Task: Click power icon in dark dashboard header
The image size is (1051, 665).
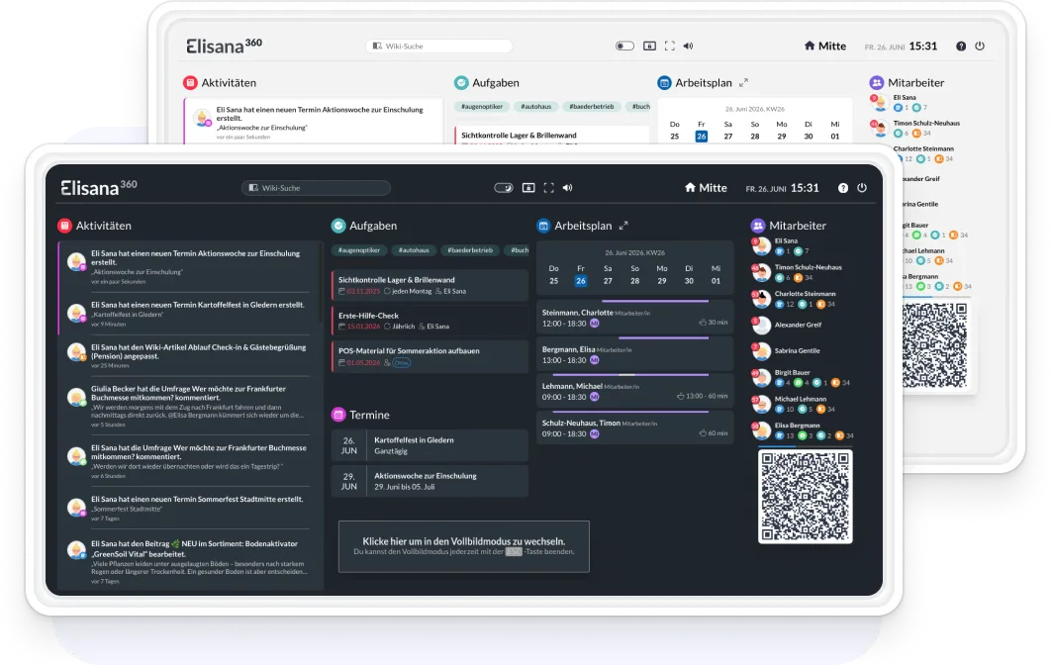Action: pyautogui.click(x=862, y=188)
